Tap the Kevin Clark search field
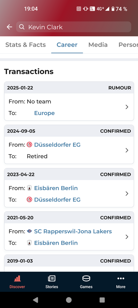 pyautogui.click(x=73, y=27)
